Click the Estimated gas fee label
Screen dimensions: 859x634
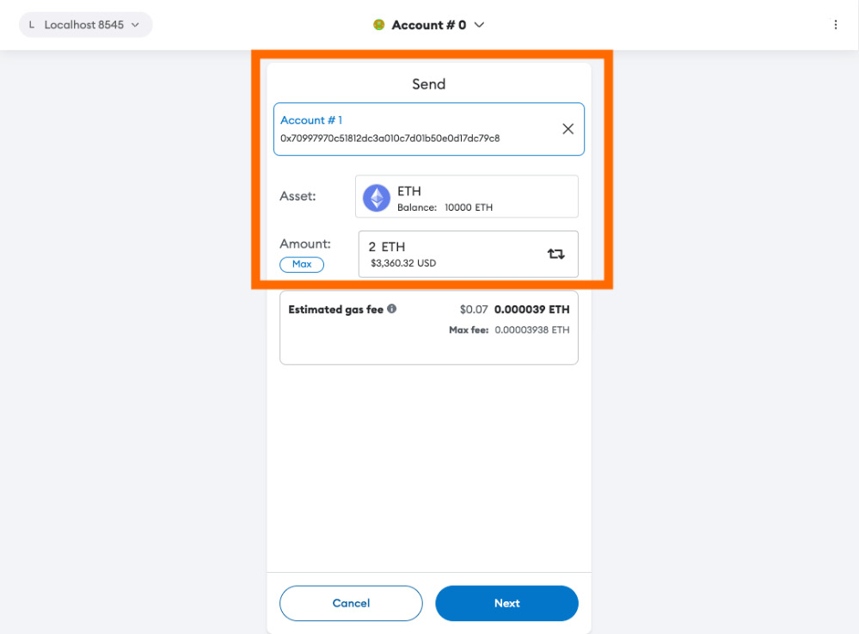335,310
